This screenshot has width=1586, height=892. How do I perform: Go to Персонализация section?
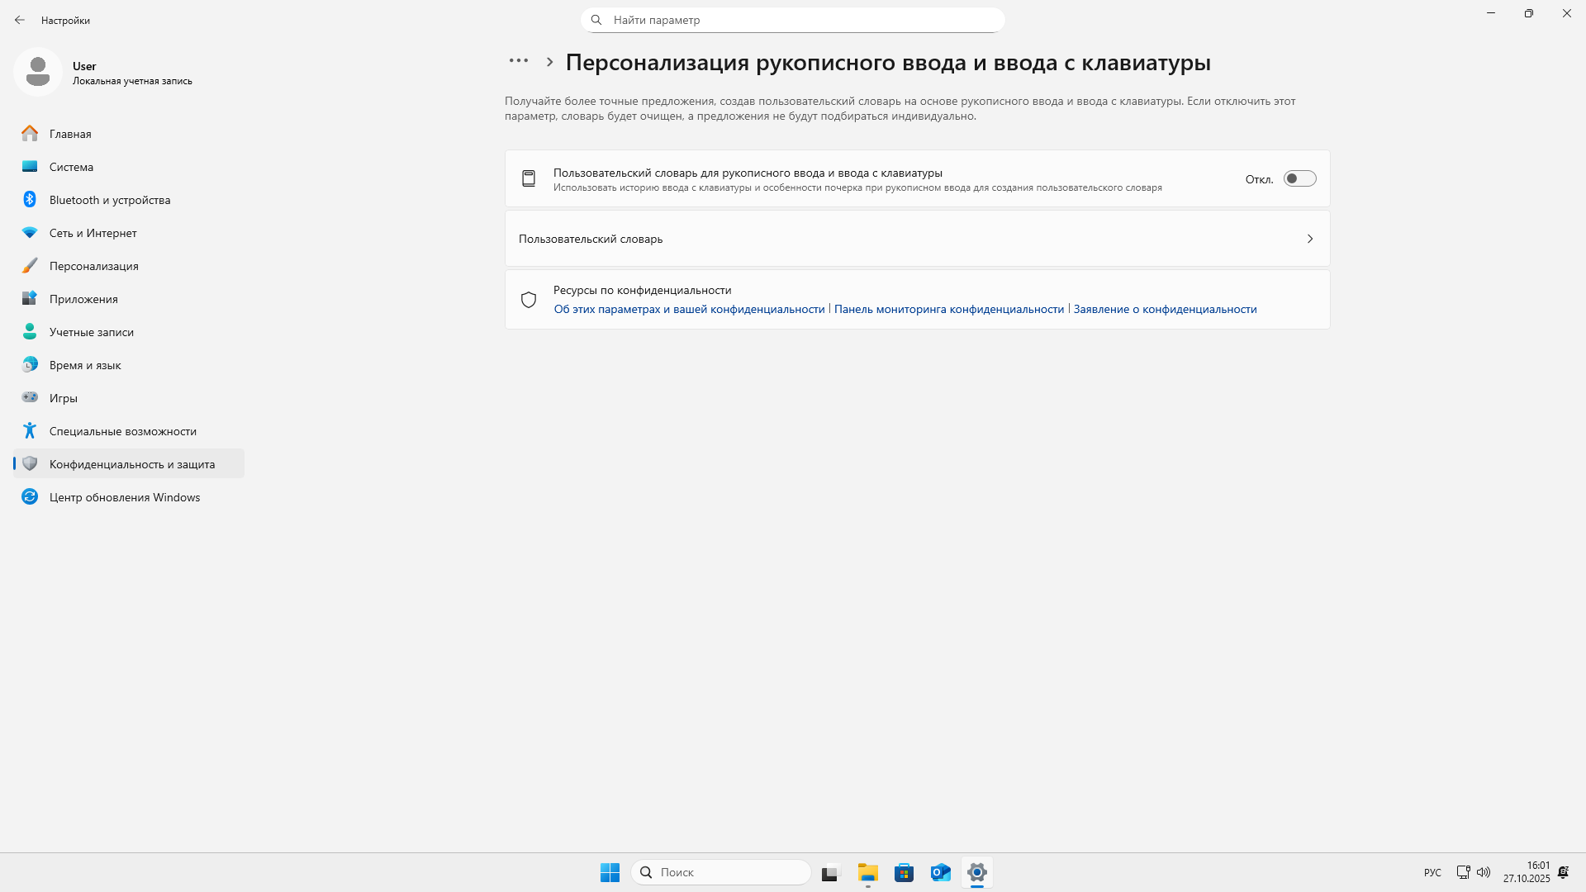coord(93,265)
